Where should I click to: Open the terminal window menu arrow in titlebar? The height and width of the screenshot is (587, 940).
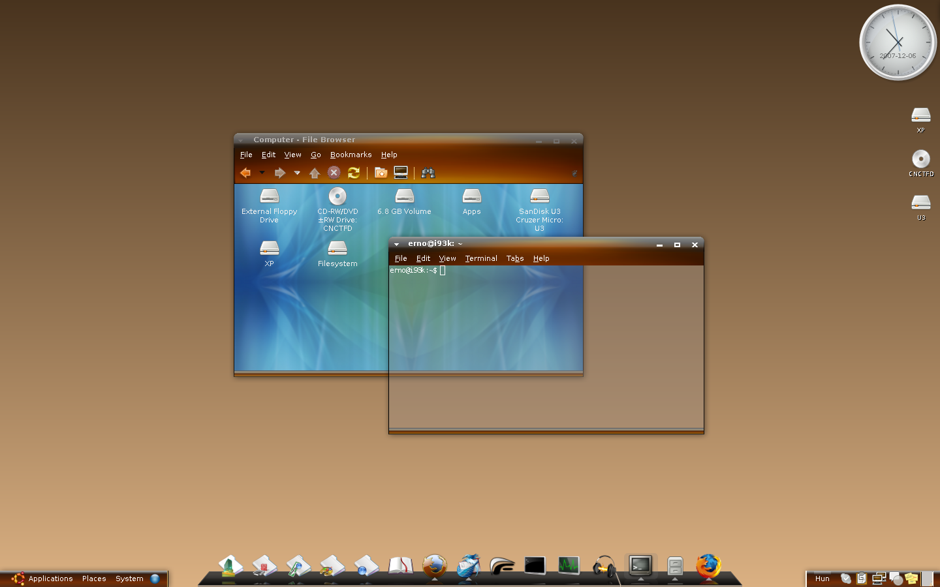(x=396, y=245)
